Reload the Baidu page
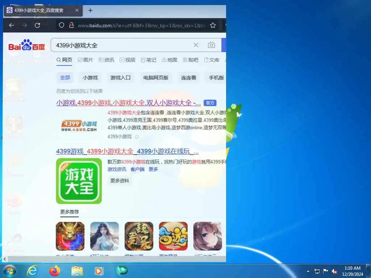Viewport: 371px width, 278px height. [x=37, y=25]
